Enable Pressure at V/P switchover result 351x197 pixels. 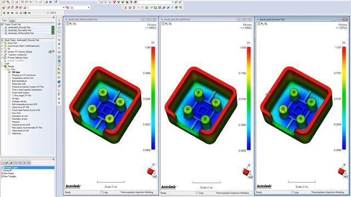9,75
